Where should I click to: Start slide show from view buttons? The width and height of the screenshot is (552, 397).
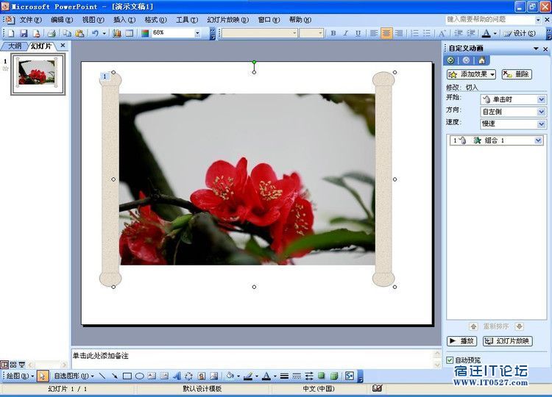tap(22, 365)
